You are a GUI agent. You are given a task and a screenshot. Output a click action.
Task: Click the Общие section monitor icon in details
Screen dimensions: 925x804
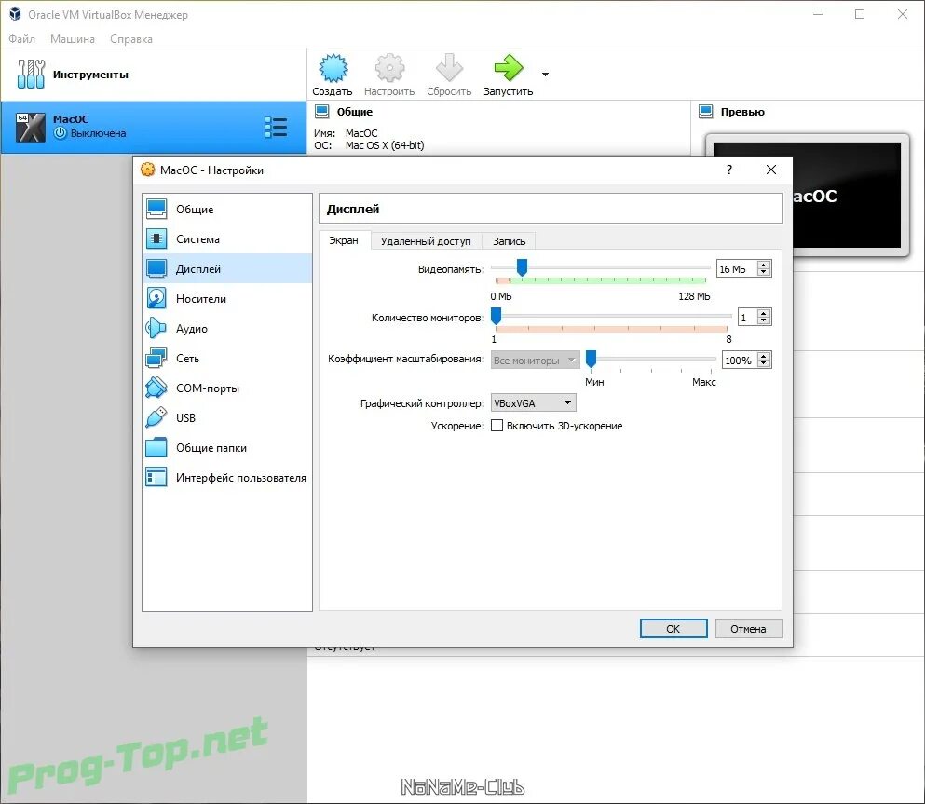[x=322, y=112]
